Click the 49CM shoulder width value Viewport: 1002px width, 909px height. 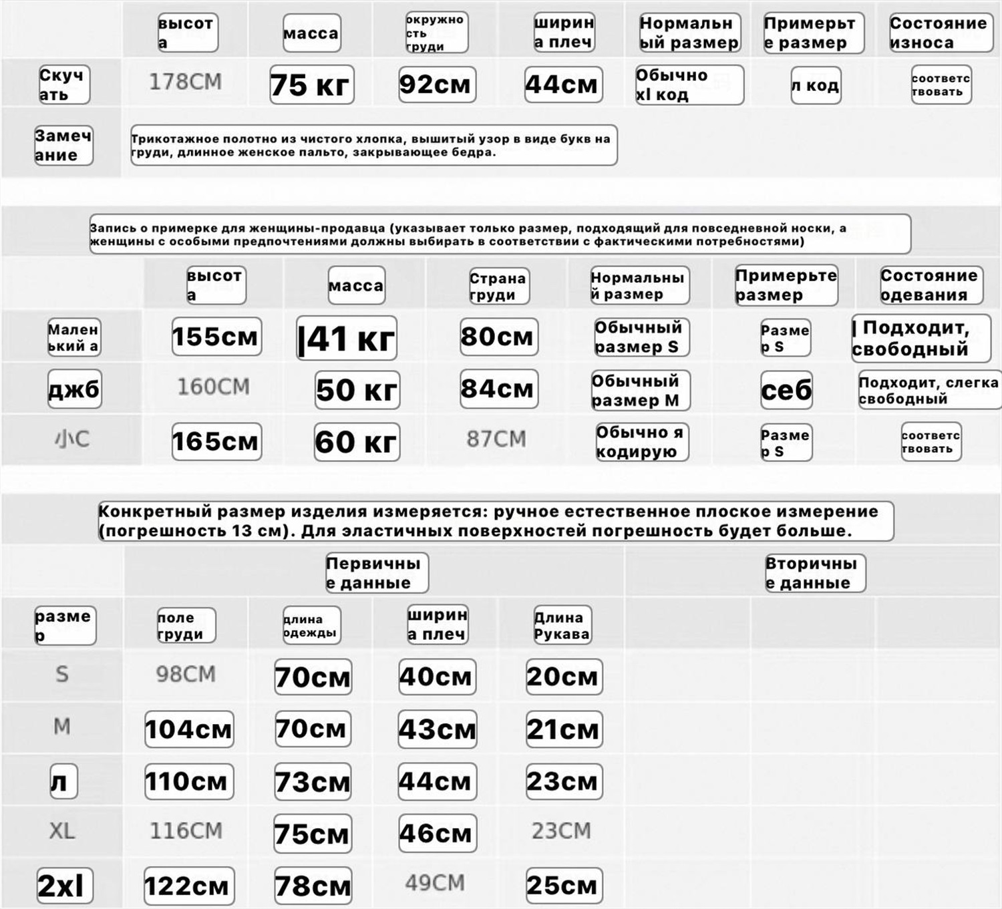pyautogui.click(x=435, y=883)
